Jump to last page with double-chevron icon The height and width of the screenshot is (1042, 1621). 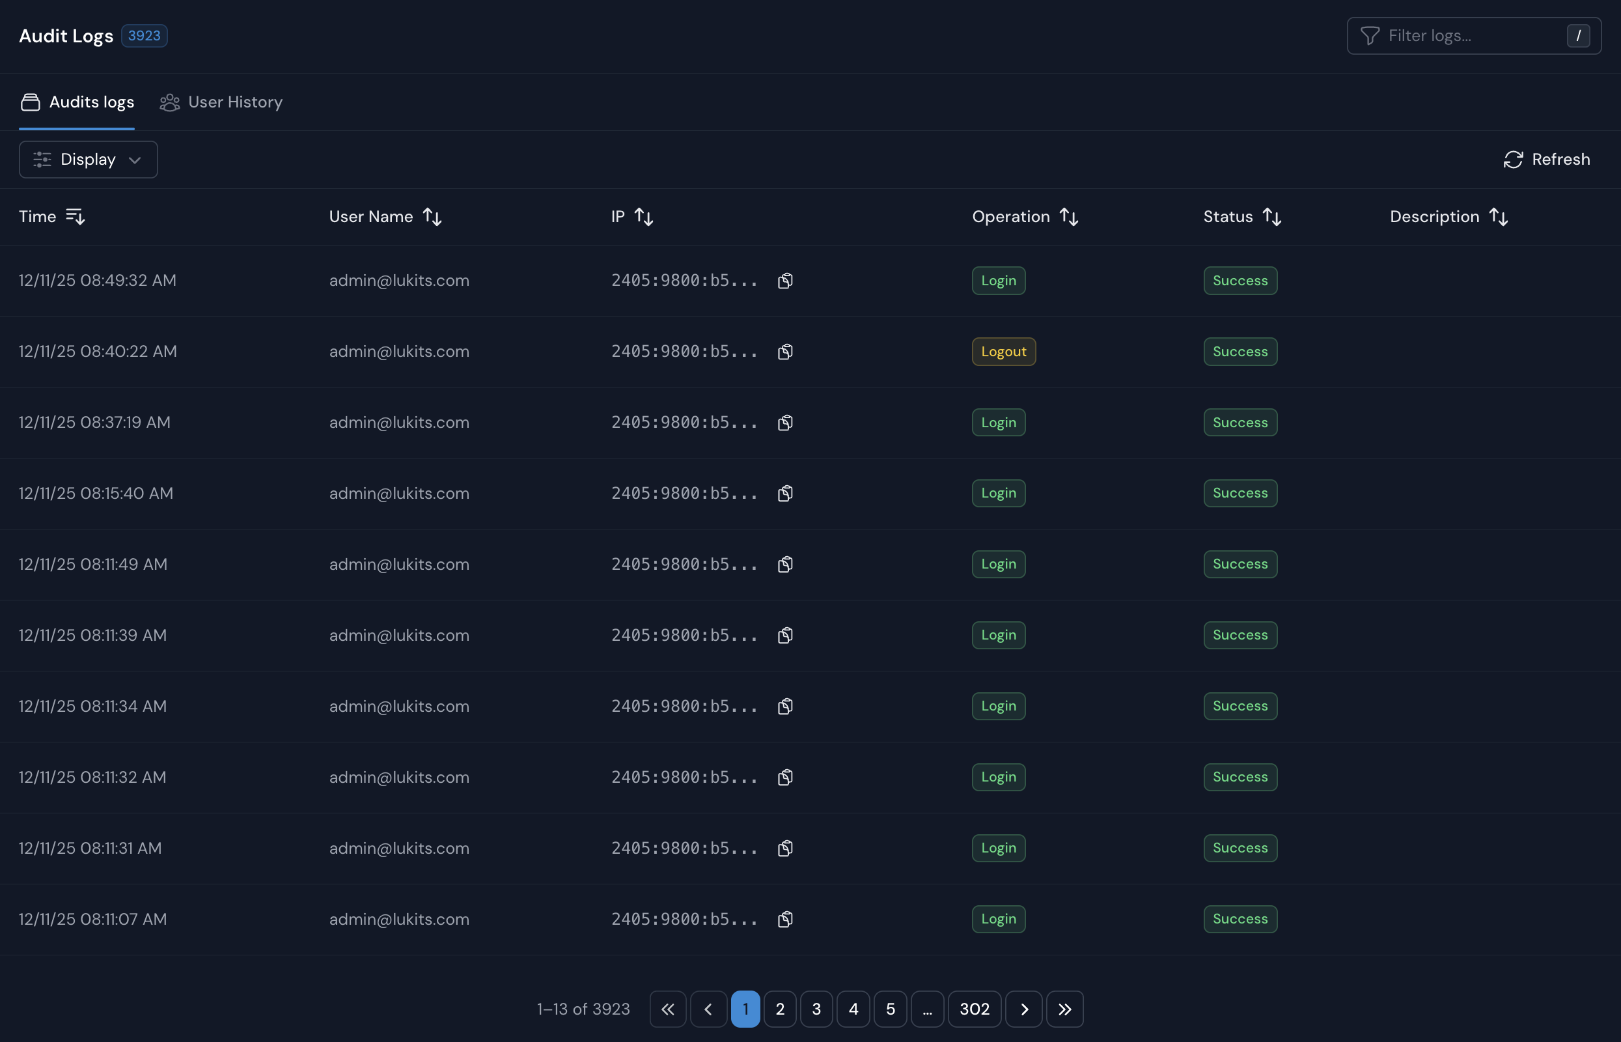(x=1064, y=1008)
